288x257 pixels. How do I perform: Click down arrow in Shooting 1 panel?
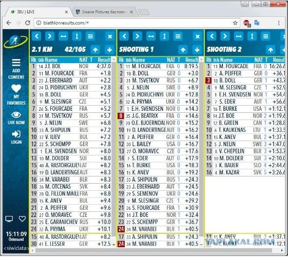[x=197, y=50]
